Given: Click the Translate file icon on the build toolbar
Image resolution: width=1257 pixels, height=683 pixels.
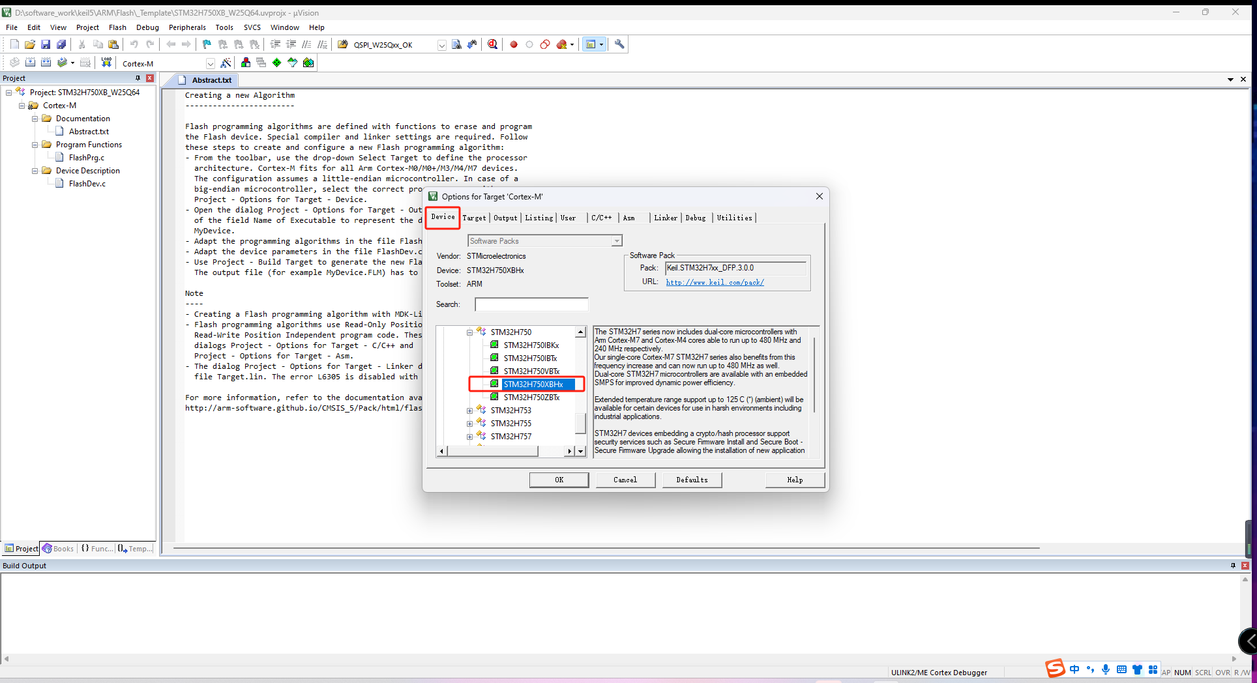Looking at the screenshot, I should click(x=14, y=63).
